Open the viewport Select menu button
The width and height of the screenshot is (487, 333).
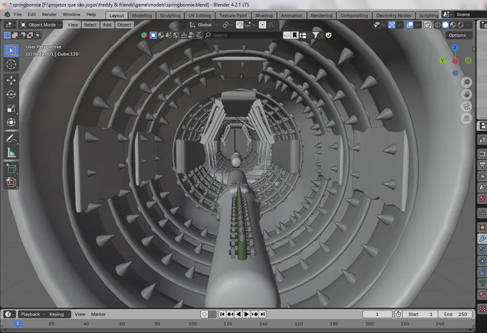[x=90, y=25]
